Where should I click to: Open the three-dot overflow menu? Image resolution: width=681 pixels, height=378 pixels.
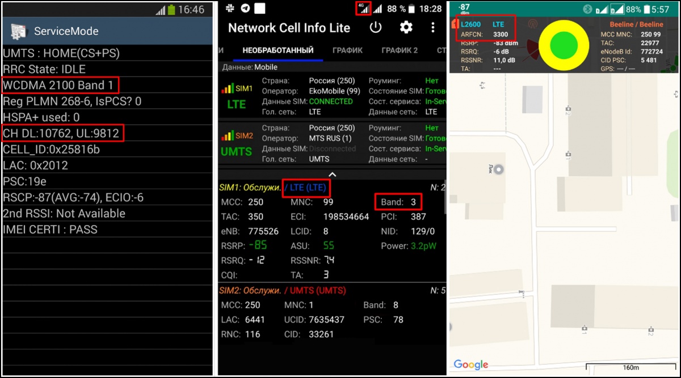click(433, 27)
